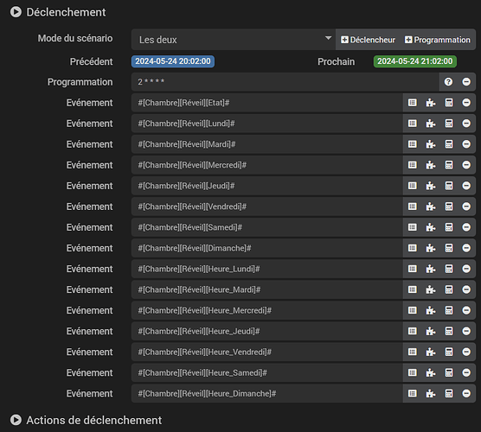This screenshot has height=432, width=481.
Task: Open calculator icon for Etat event
Action: click(x=448, y=103)
